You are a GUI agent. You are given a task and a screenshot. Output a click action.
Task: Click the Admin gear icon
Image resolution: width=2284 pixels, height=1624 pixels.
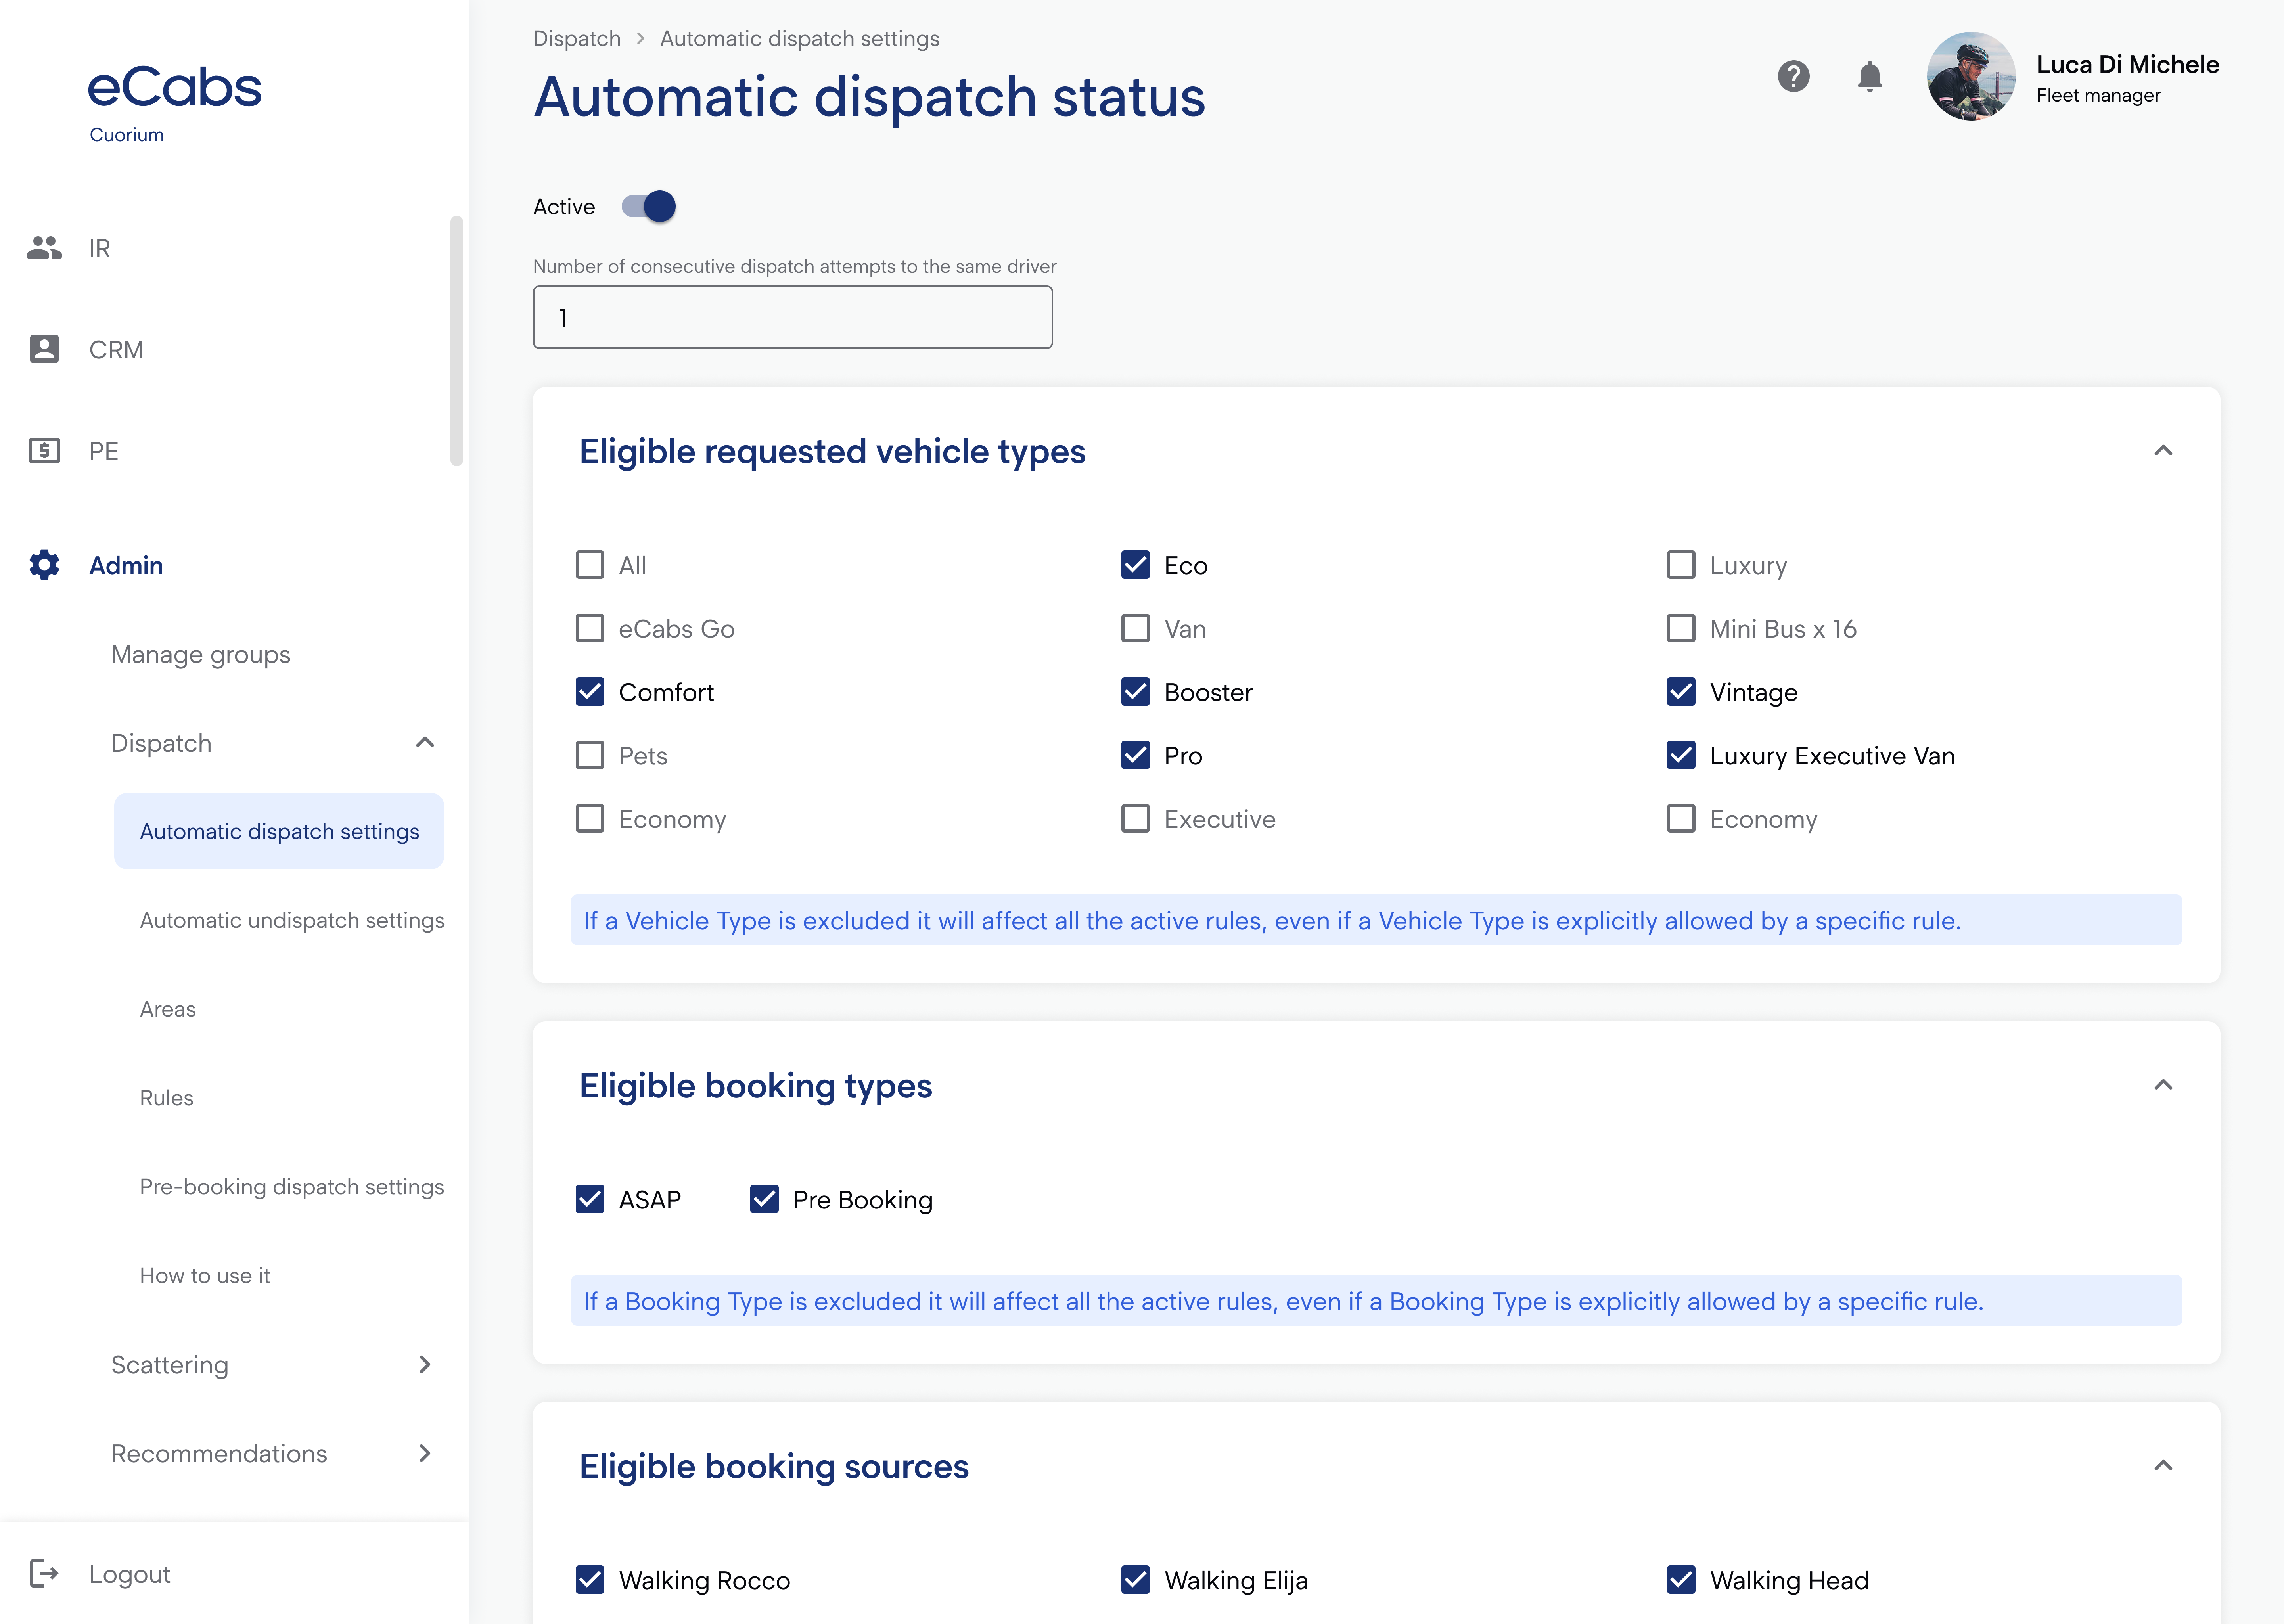pos(44,565)
